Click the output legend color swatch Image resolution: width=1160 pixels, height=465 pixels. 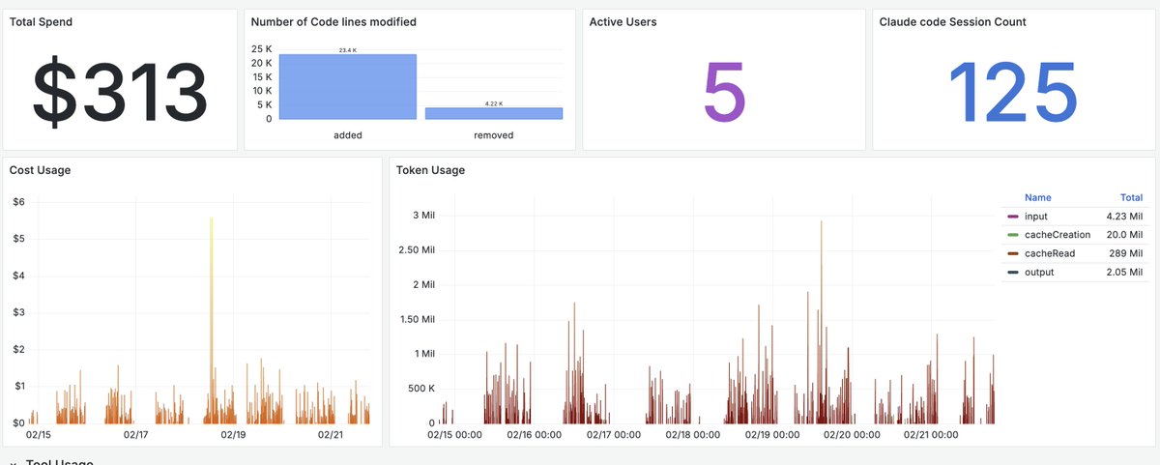pyautogui.click(x=1013, y=273)
